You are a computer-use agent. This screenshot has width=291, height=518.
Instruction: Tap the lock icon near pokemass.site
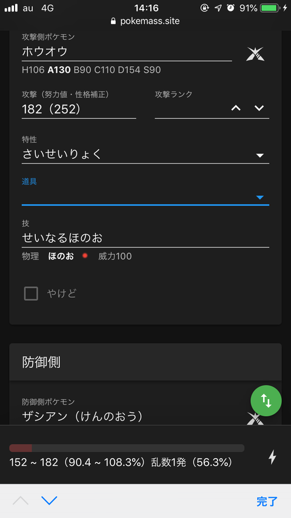pos(113,21)
